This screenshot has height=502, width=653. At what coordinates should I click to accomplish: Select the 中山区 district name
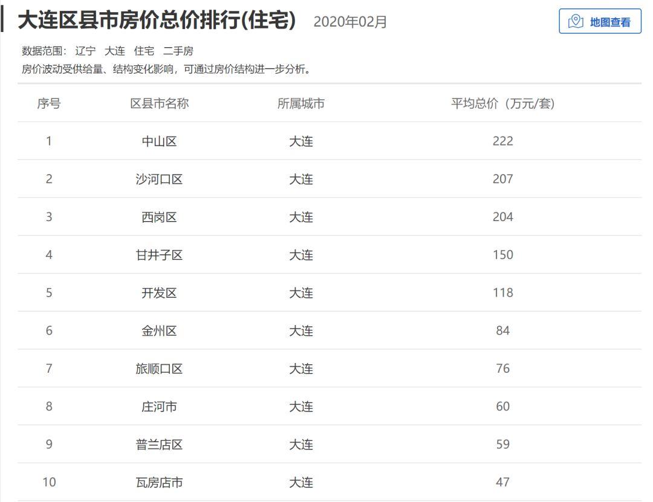[x=159, y=141]
